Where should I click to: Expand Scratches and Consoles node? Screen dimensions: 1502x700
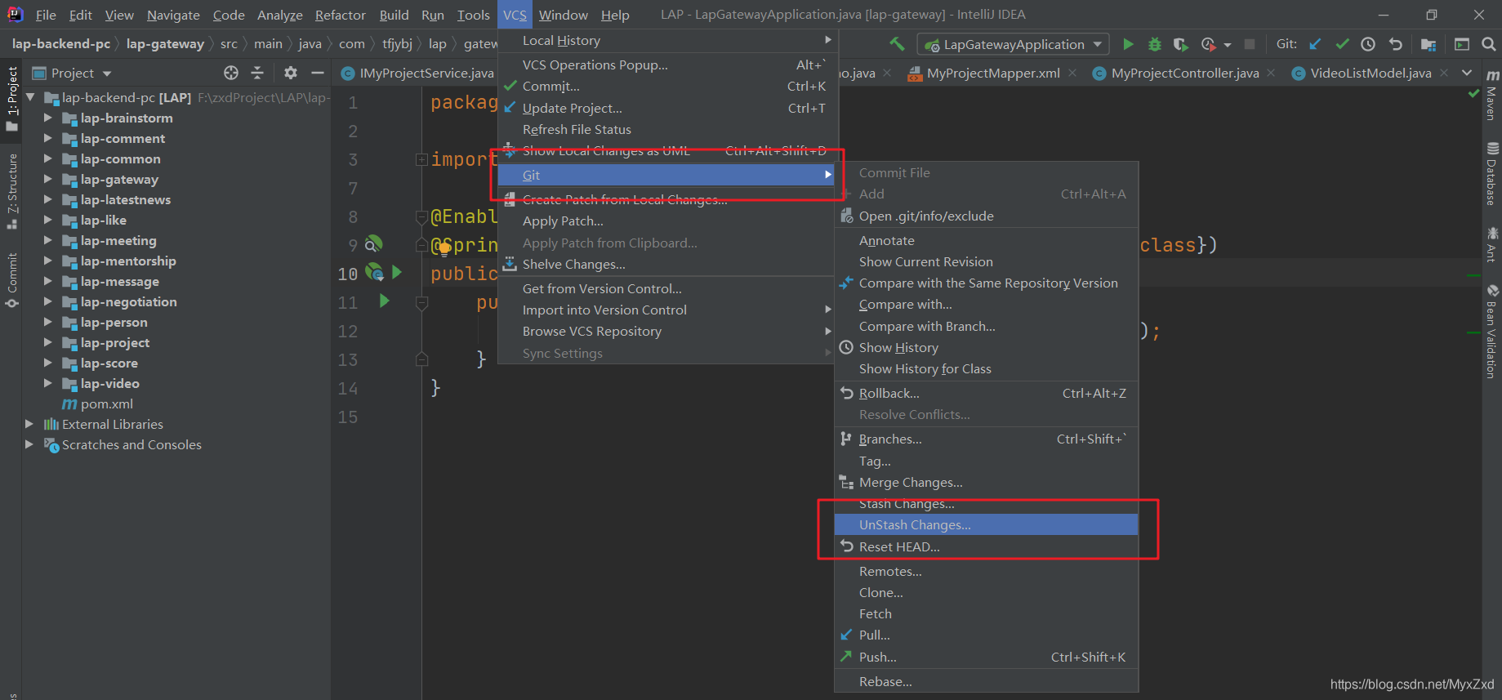coord(29,444)
